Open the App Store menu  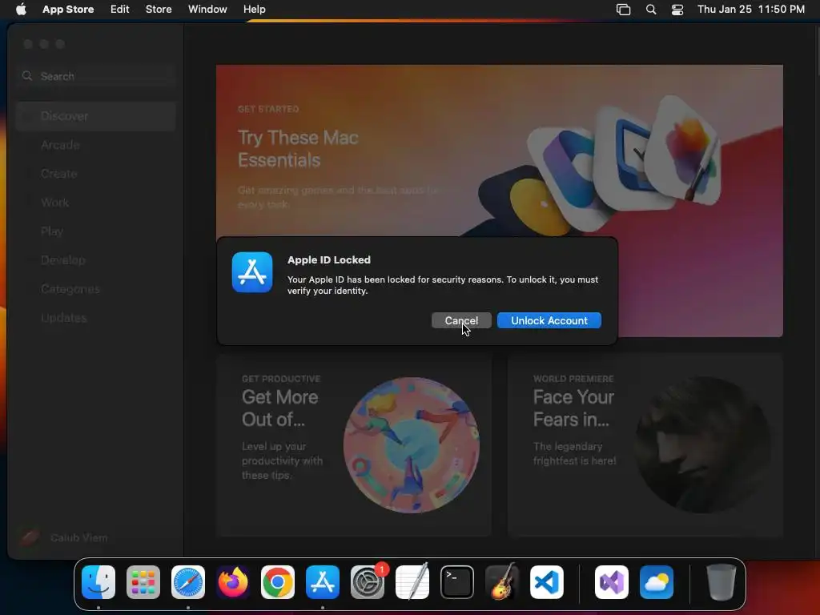(x=68, y=9)
